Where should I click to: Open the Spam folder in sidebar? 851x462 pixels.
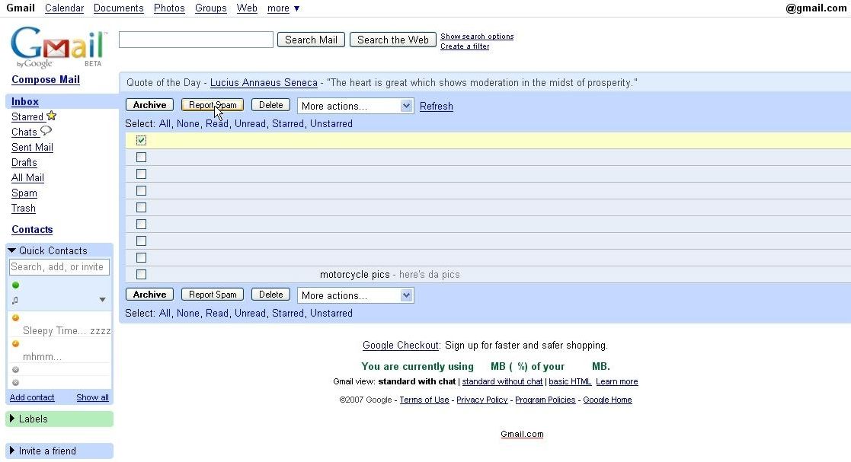pos(24,193)
